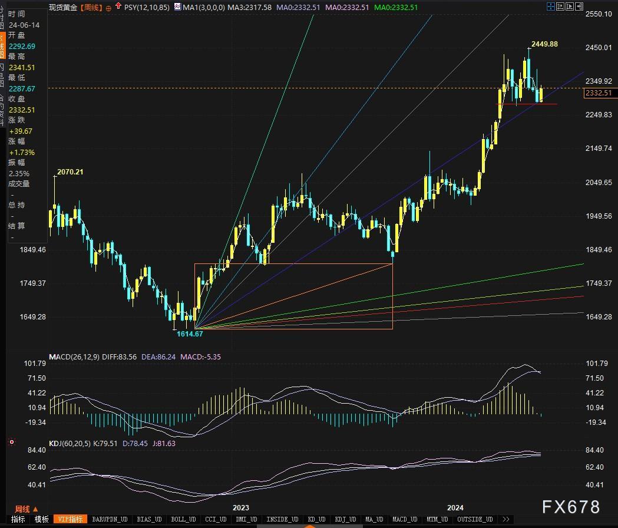
Task: Toggle the 合约资料 side tab
Action: pos(2,106)
